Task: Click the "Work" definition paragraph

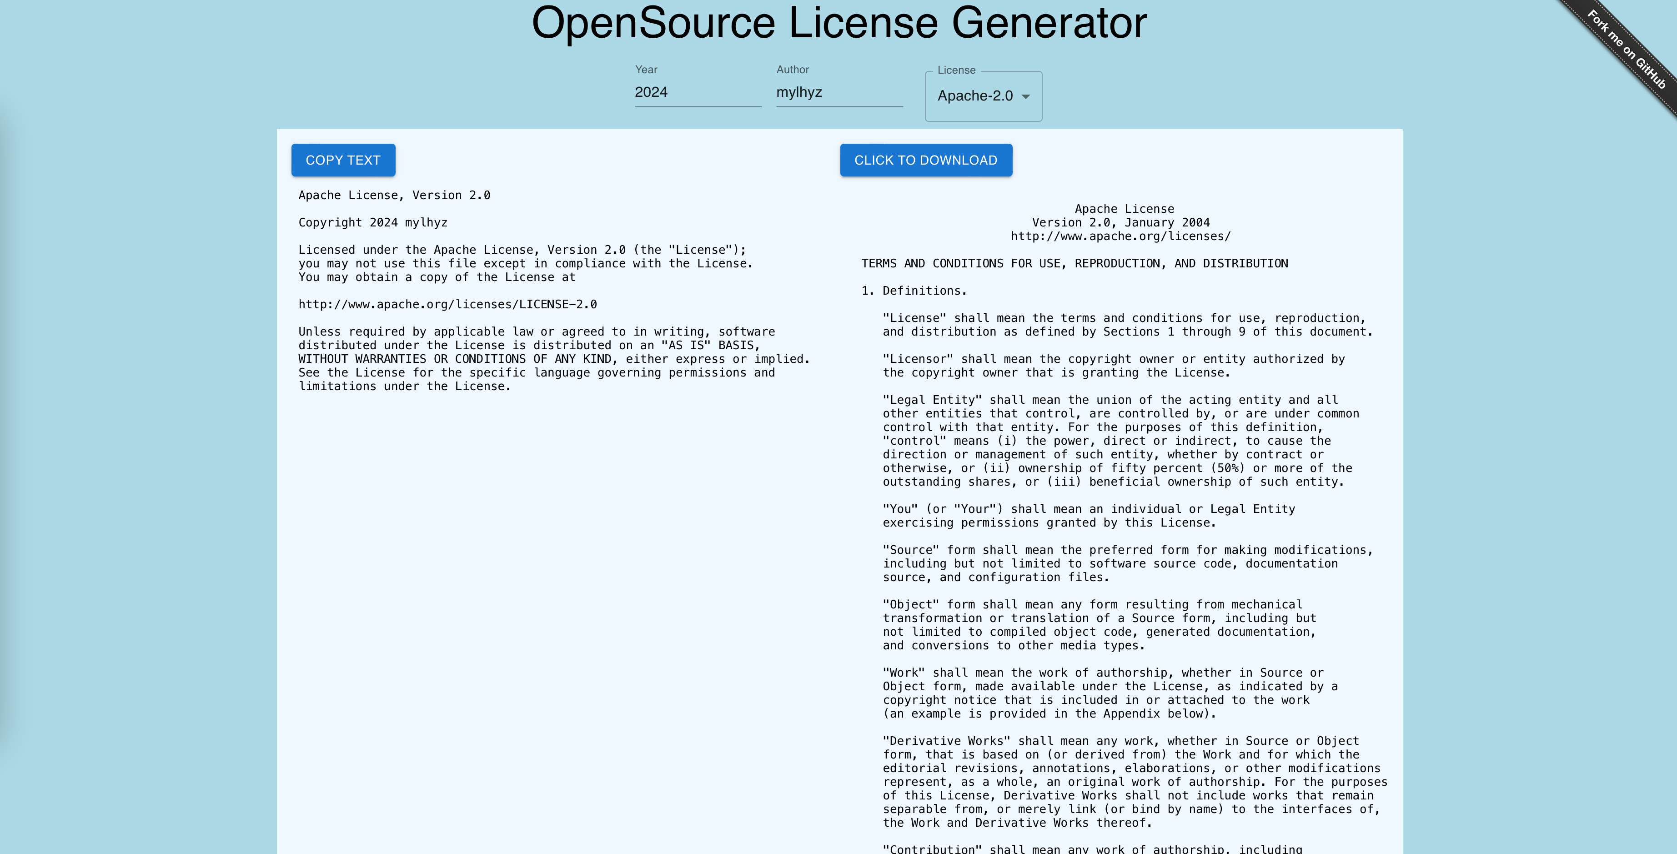Action: tap(1110, 693)
